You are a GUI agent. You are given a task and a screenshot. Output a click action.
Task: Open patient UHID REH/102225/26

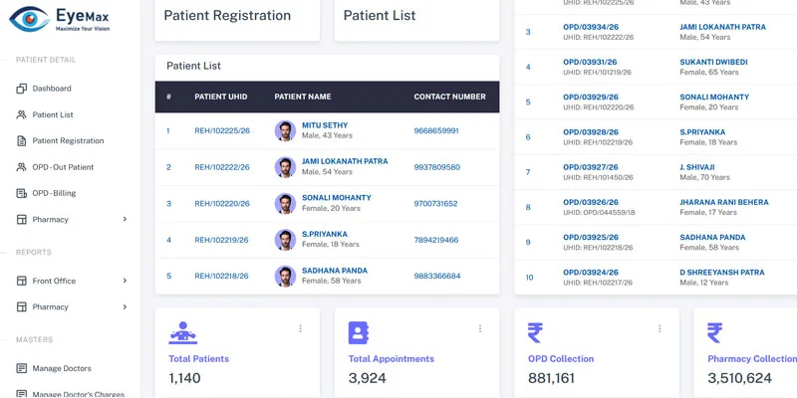point(222,131)
